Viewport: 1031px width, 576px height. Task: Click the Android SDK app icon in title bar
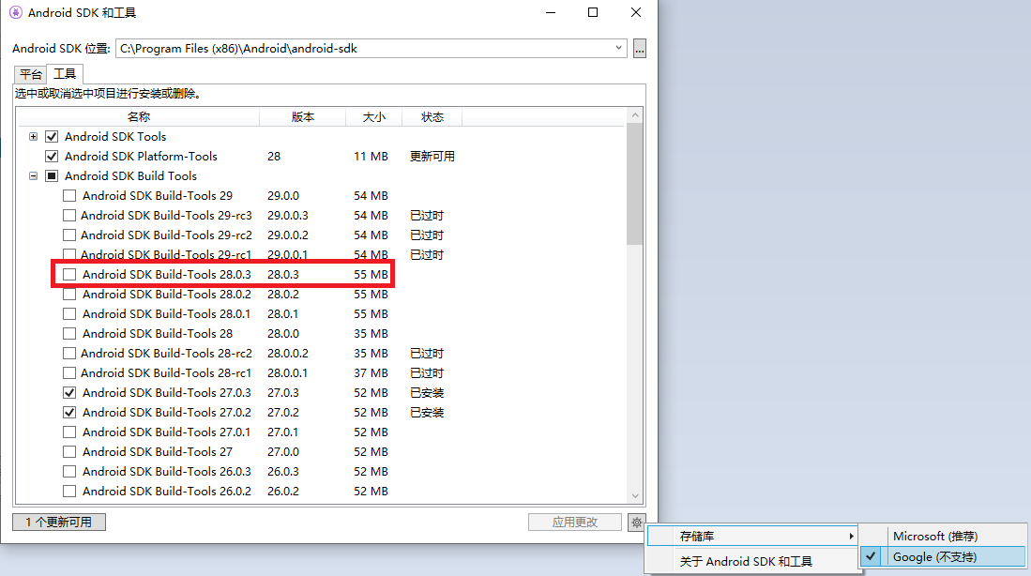point(16,12)
